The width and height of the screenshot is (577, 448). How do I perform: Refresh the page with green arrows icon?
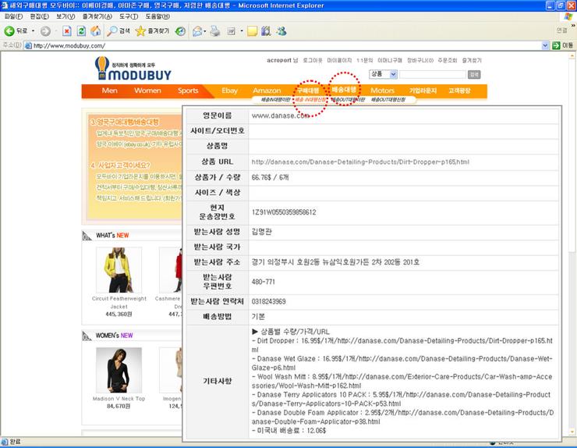pyautogui.click(x=81, y=31)
